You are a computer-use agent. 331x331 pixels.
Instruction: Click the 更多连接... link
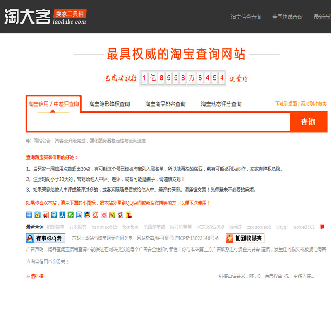pos(304,276)
